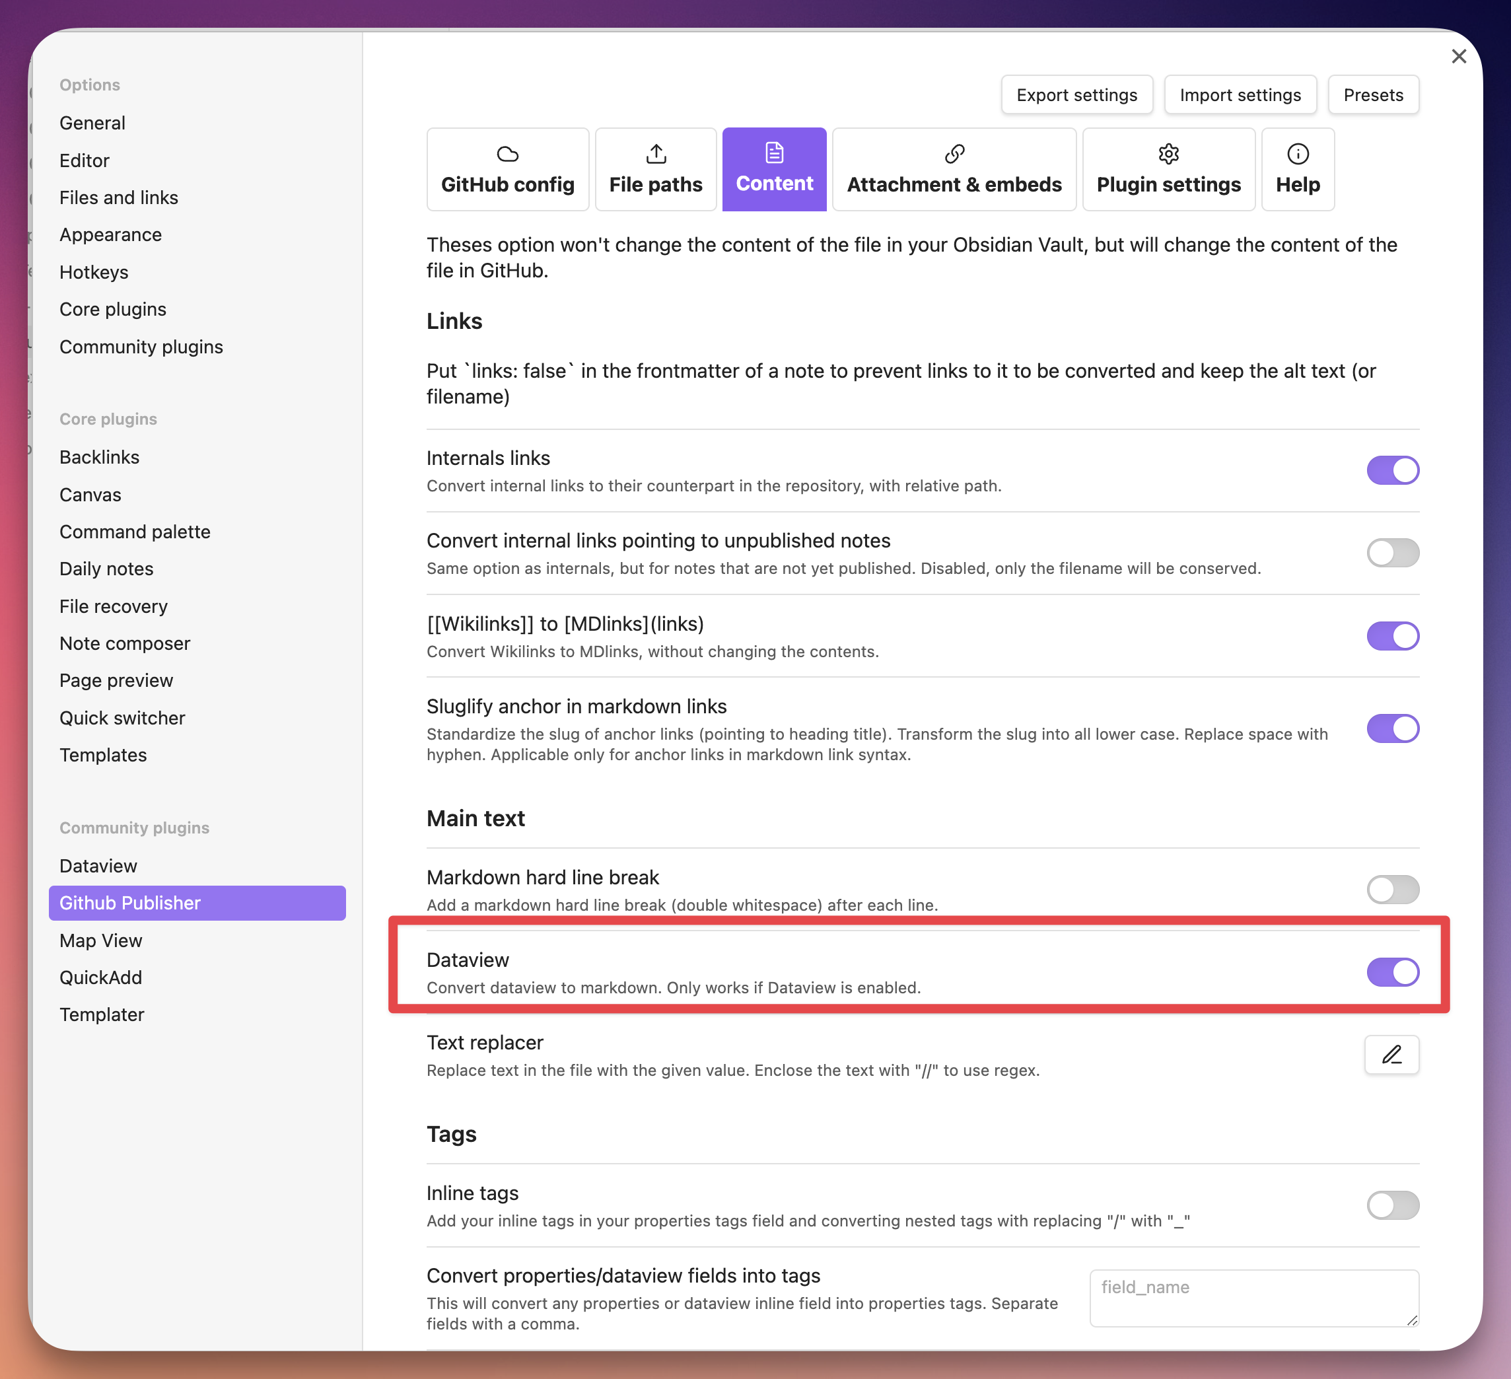Click the gear icon on Plugin settings tab
Image resolution: width=1511 pixels, height=1379 pixels.
pyautogui.click(x=1168, y=155)
